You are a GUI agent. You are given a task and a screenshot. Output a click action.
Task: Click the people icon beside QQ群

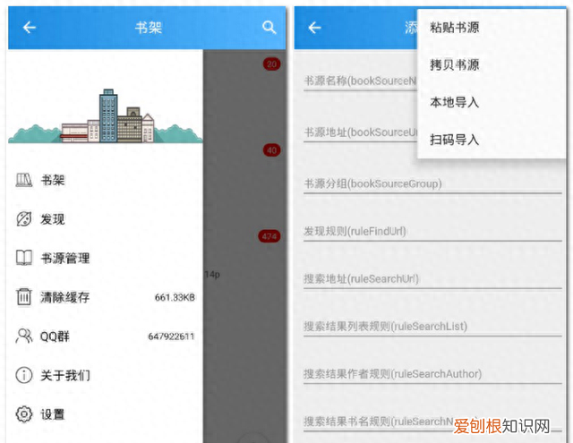click(24, 336)
